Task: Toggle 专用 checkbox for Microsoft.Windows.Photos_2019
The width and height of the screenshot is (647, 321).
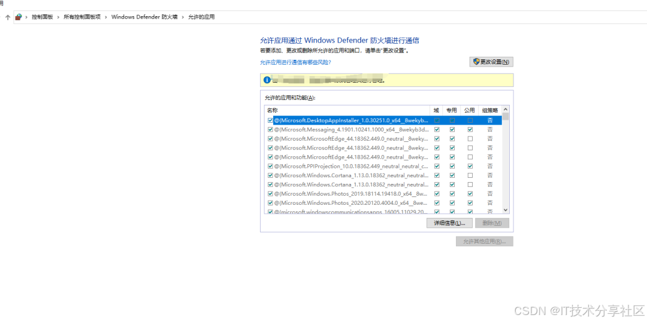Action: click(x=452, y=193)
